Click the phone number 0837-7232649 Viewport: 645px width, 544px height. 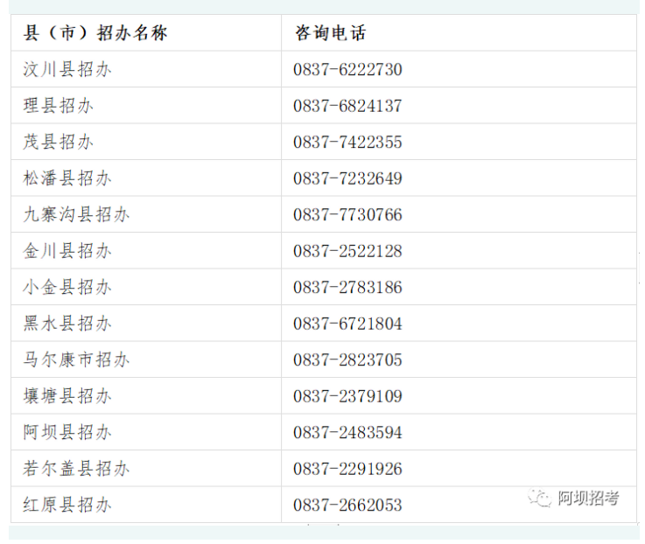click(x=347, y=178)
